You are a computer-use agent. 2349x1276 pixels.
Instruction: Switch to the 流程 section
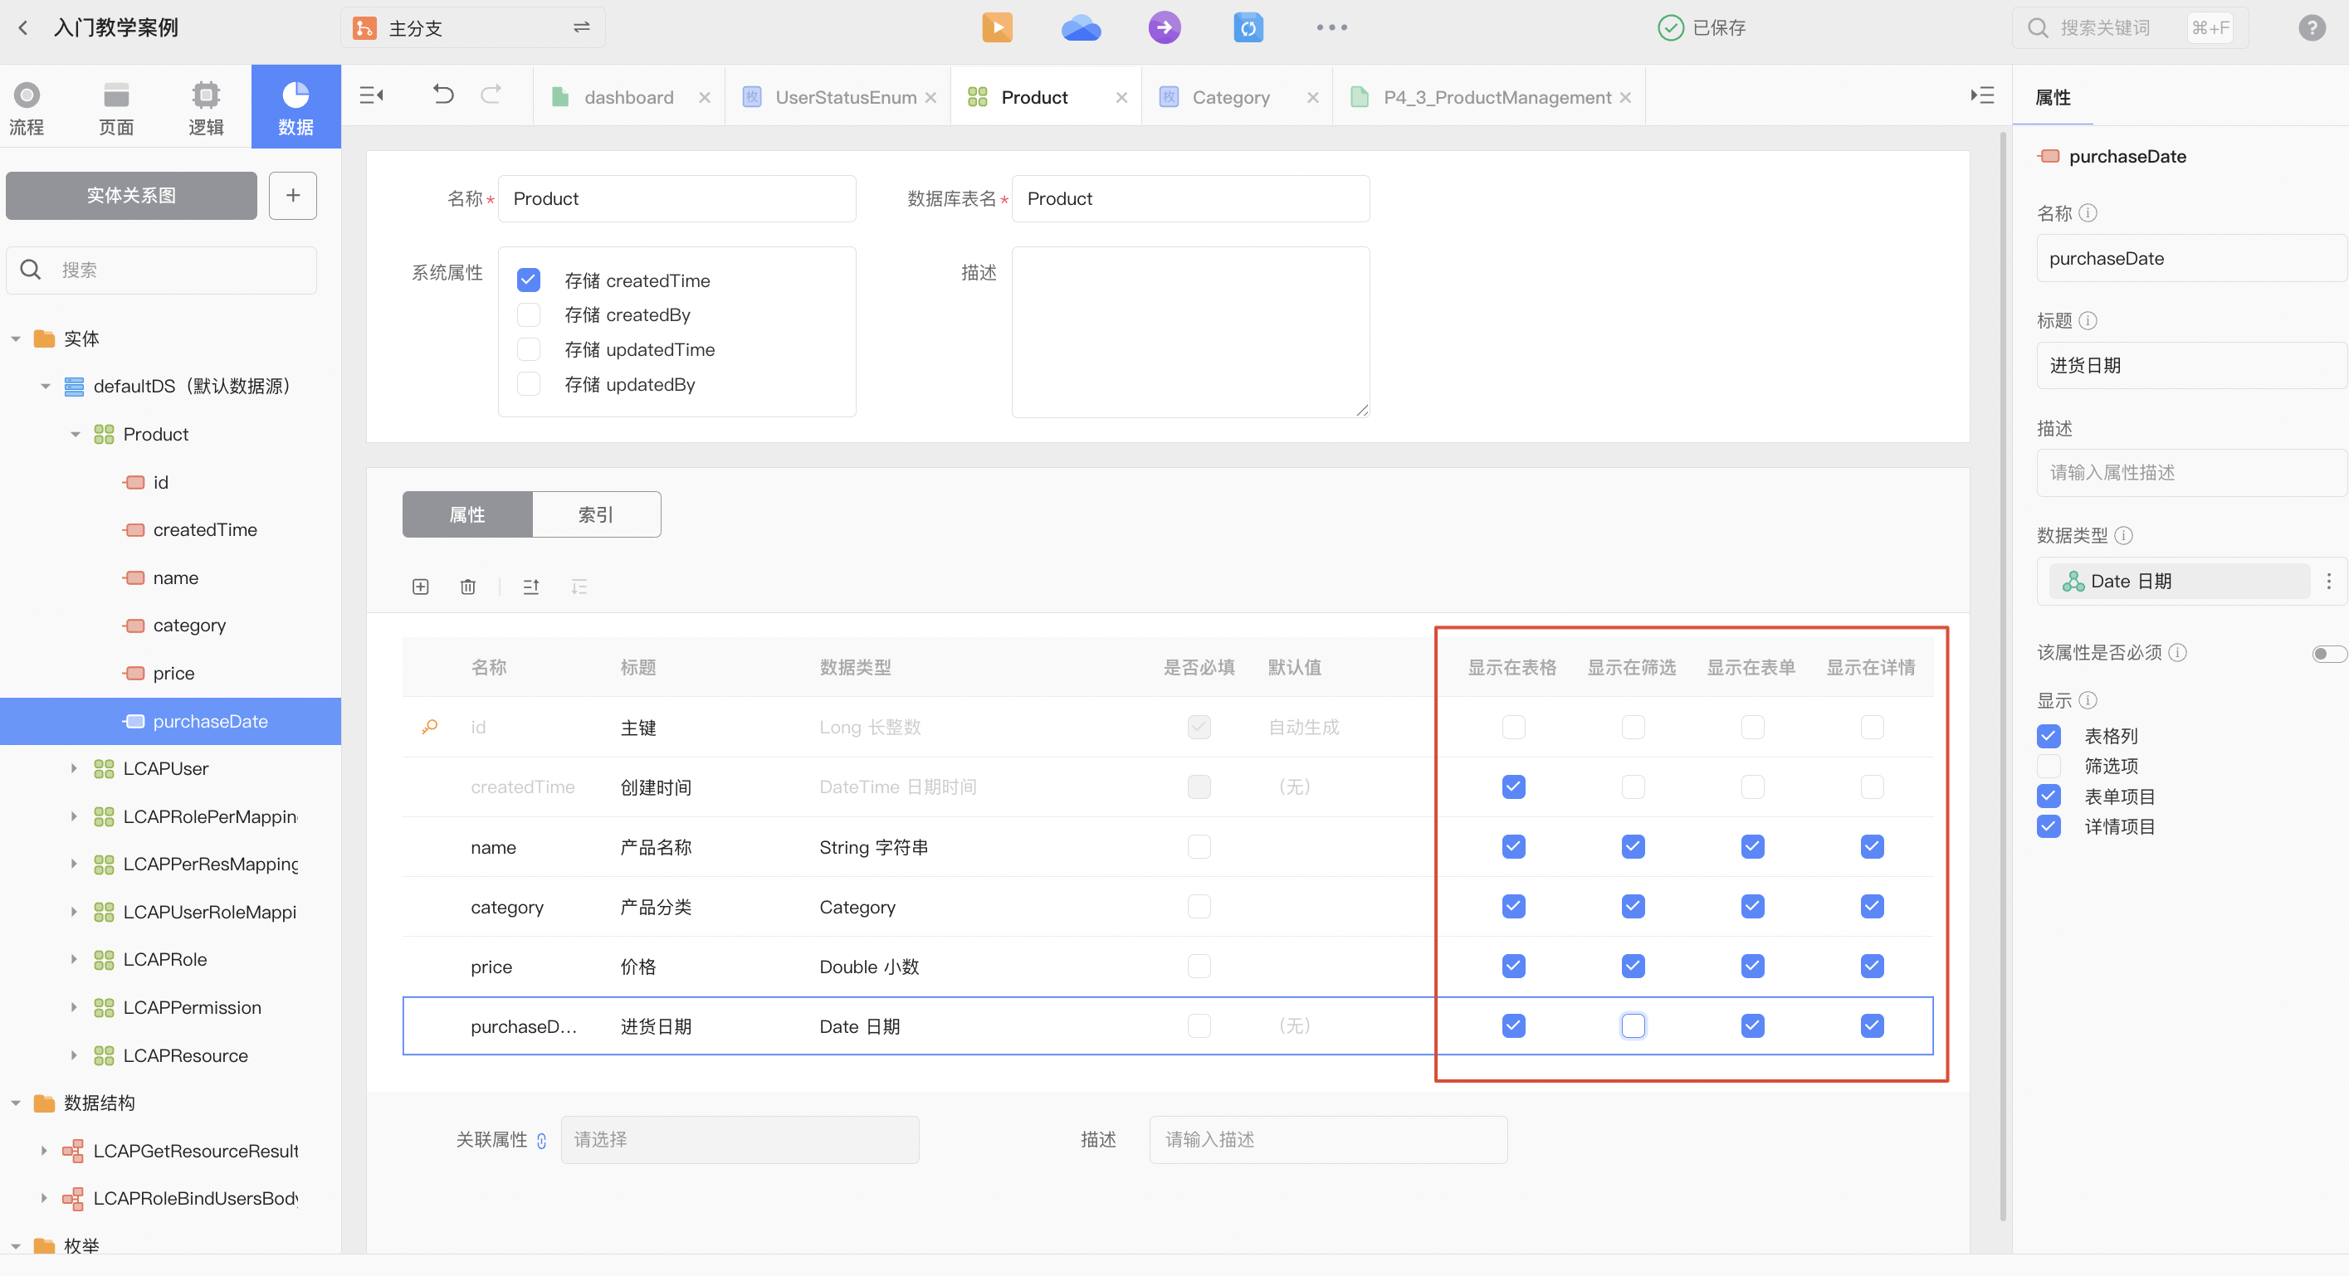(27, 108)
